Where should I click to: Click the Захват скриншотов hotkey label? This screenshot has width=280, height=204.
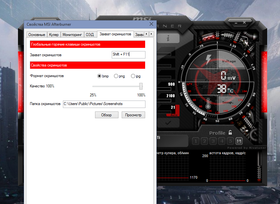pyautogui.click(x=46, y=55)
